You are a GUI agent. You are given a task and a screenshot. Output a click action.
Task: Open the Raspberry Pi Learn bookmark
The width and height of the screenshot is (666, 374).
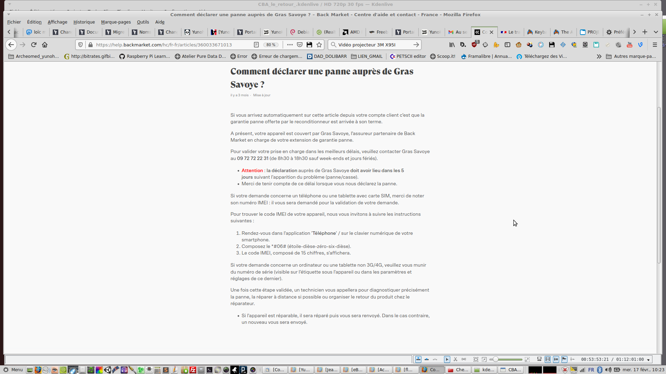(145, 56)
